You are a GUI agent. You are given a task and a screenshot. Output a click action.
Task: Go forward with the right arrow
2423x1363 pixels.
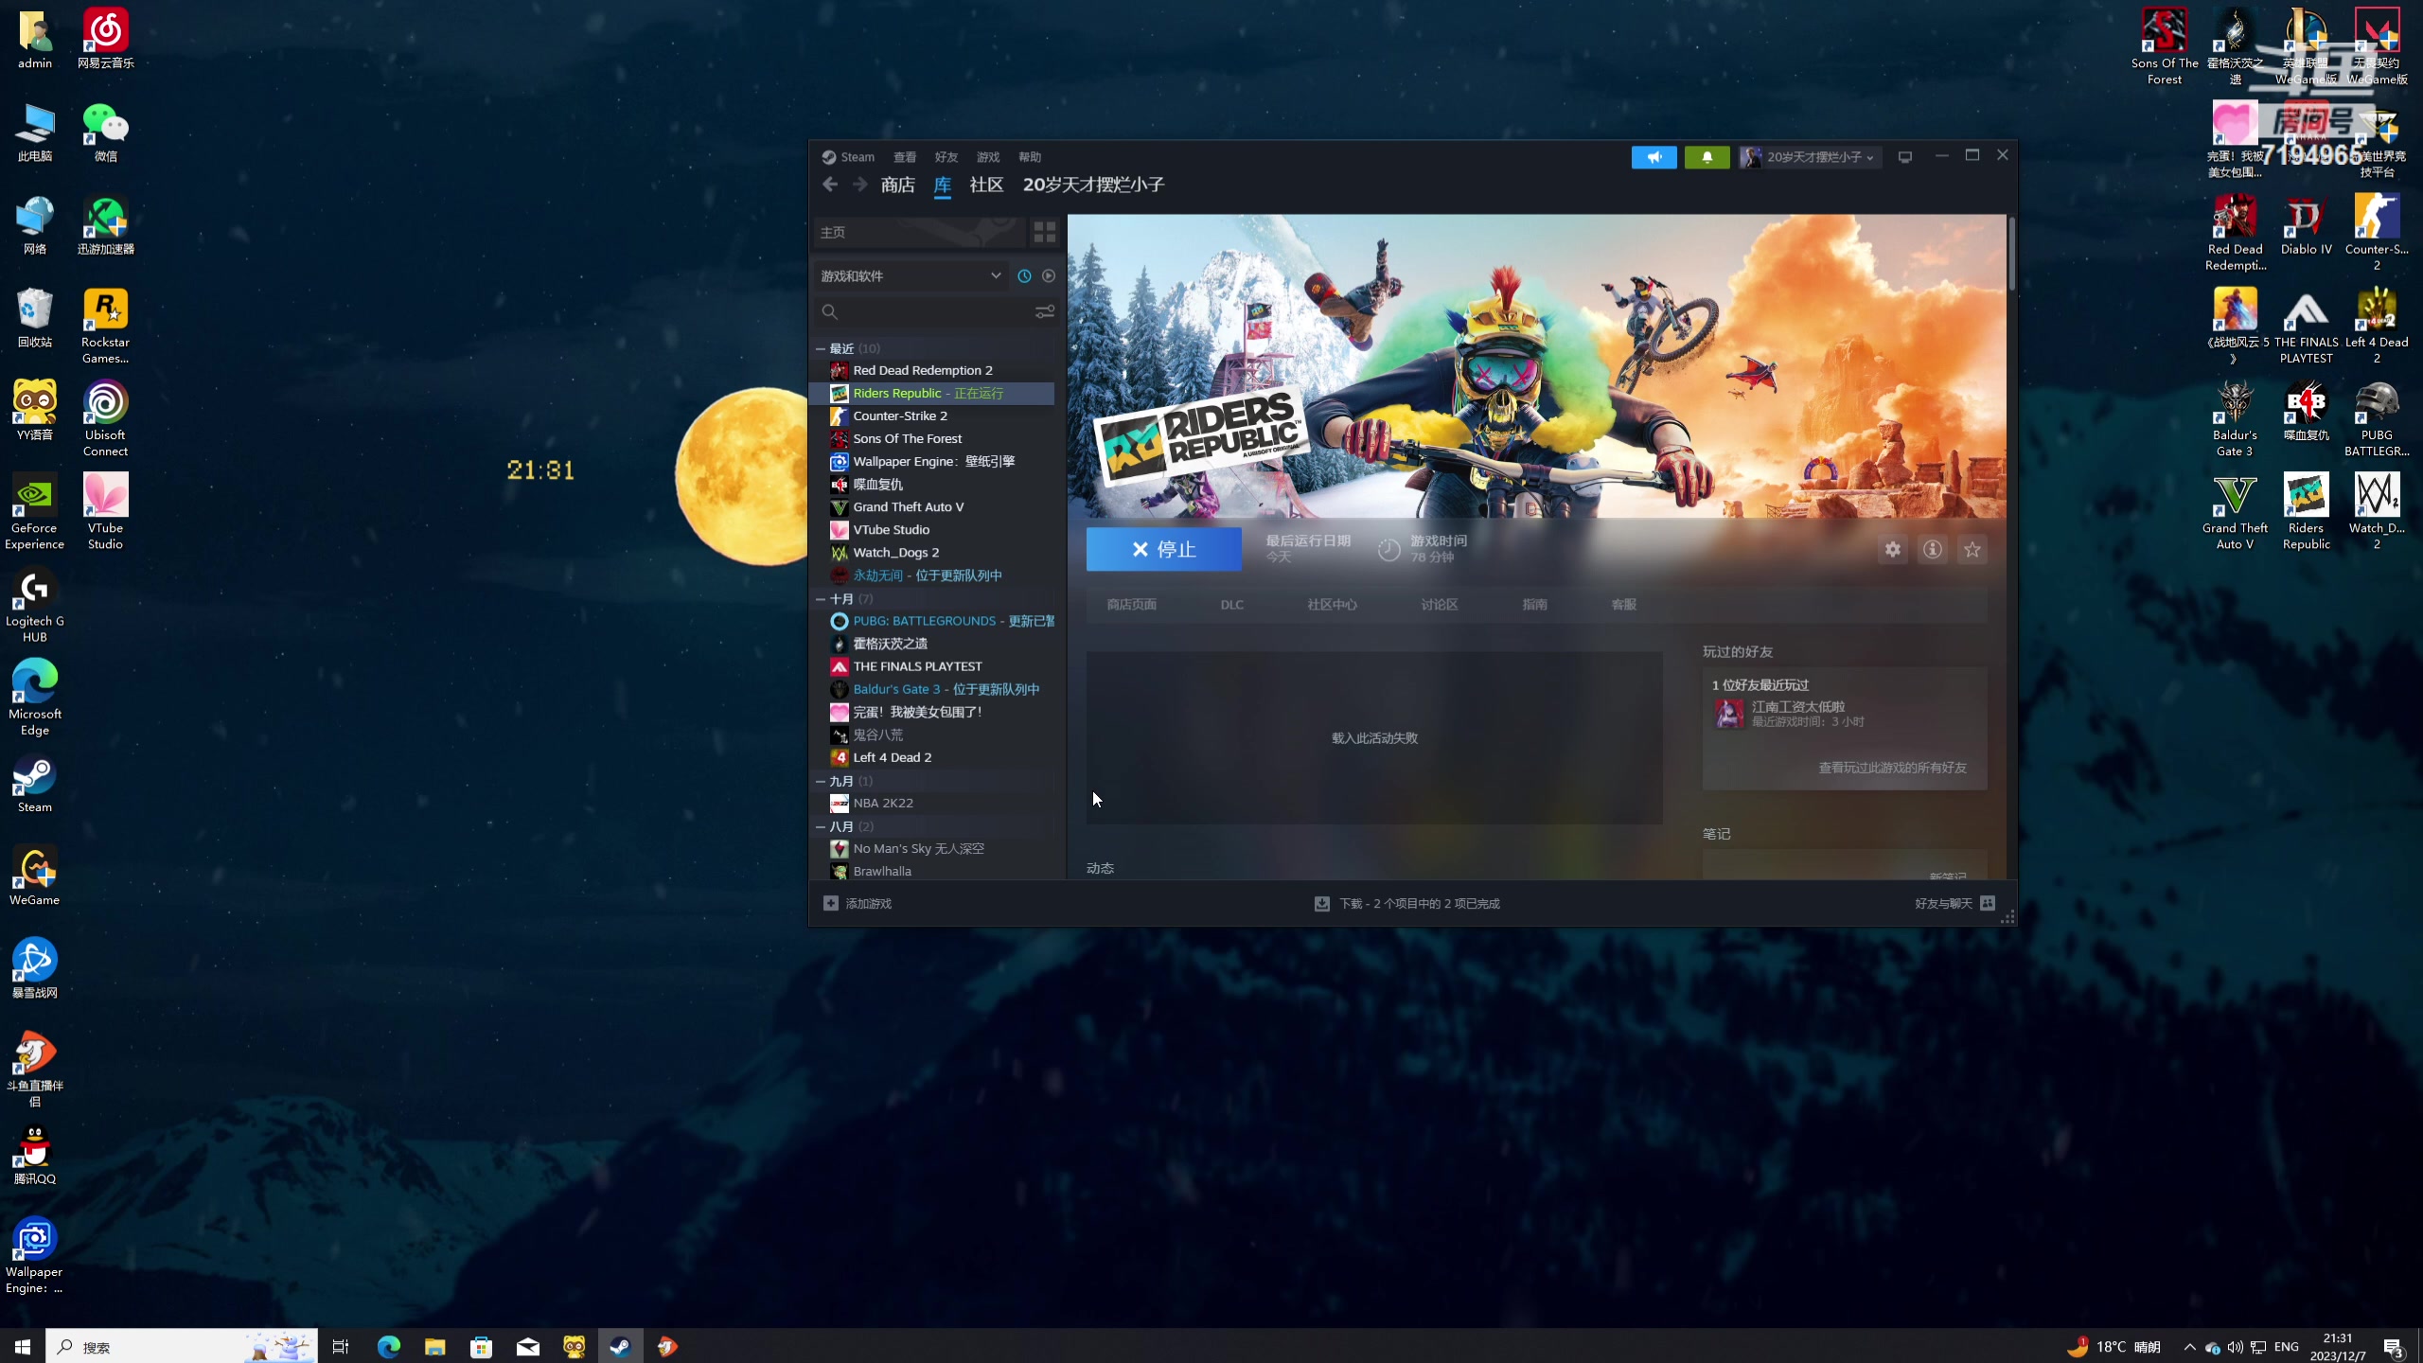pyautogui.click(x=859, y=185)
